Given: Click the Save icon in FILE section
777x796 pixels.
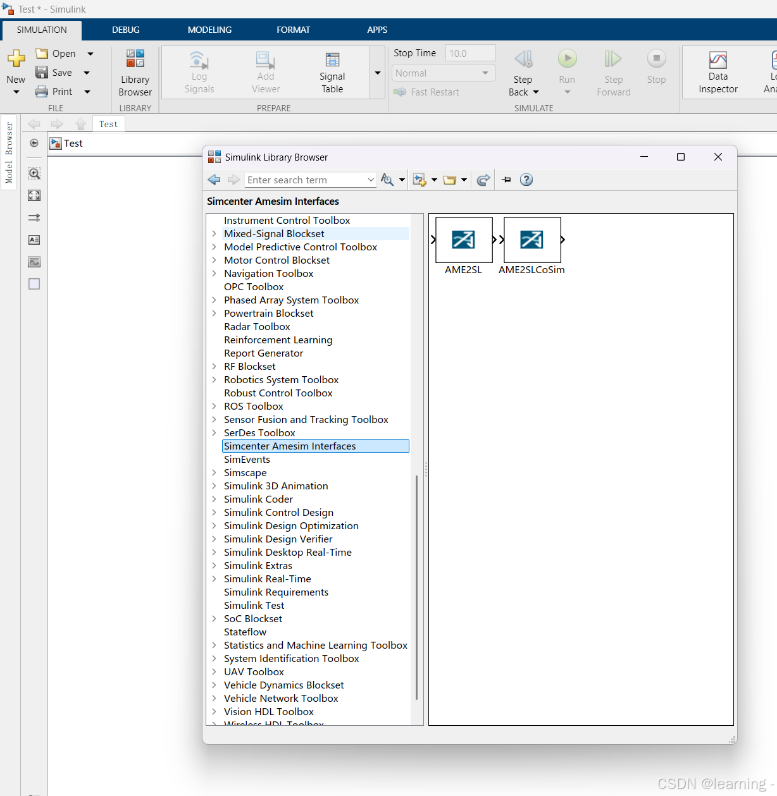Looking at the screenshot, I should (x=42, y=72).
